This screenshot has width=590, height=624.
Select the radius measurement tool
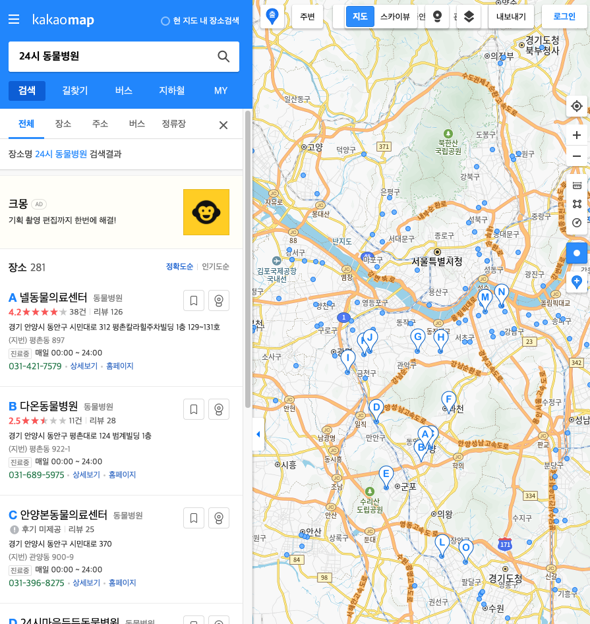pyautogui.click(x=577, y=223)
